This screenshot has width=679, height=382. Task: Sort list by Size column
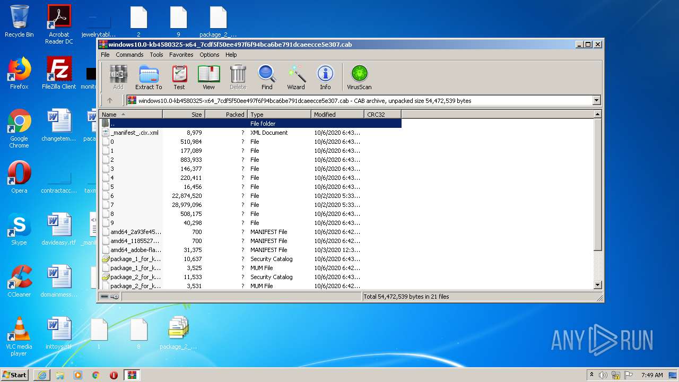pos(184,115)
